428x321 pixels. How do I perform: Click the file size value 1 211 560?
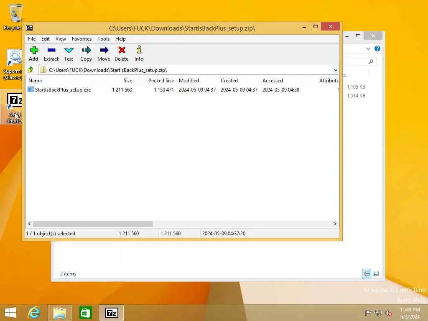click(x=122, y=90)
